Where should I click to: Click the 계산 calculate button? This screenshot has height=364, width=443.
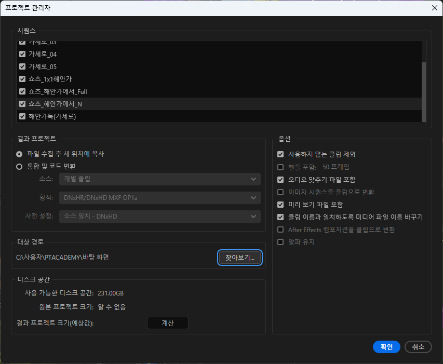[168, 323]
